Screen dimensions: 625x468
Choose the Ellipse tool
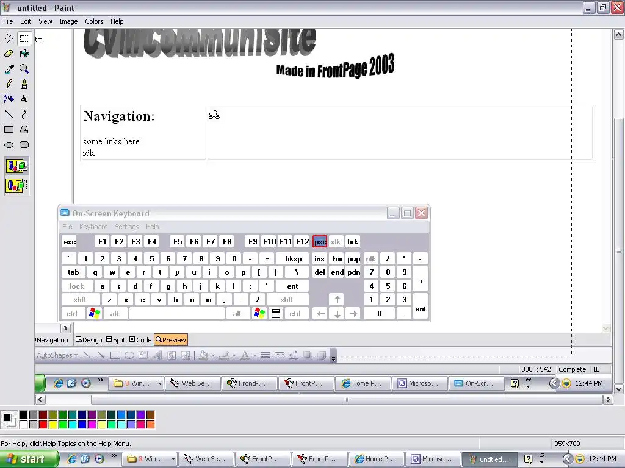9,145
